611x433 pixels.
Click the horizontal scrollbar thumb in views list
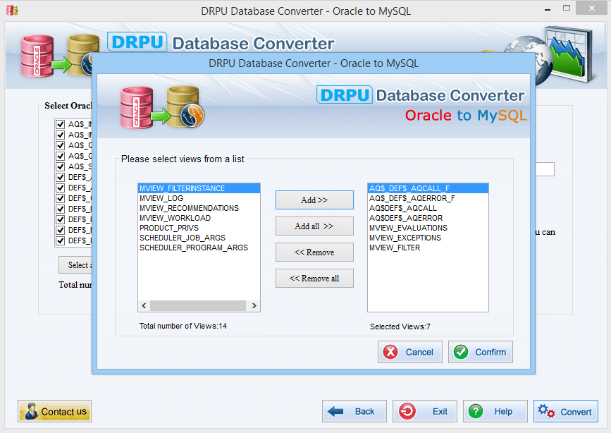[x=198, y=305]
